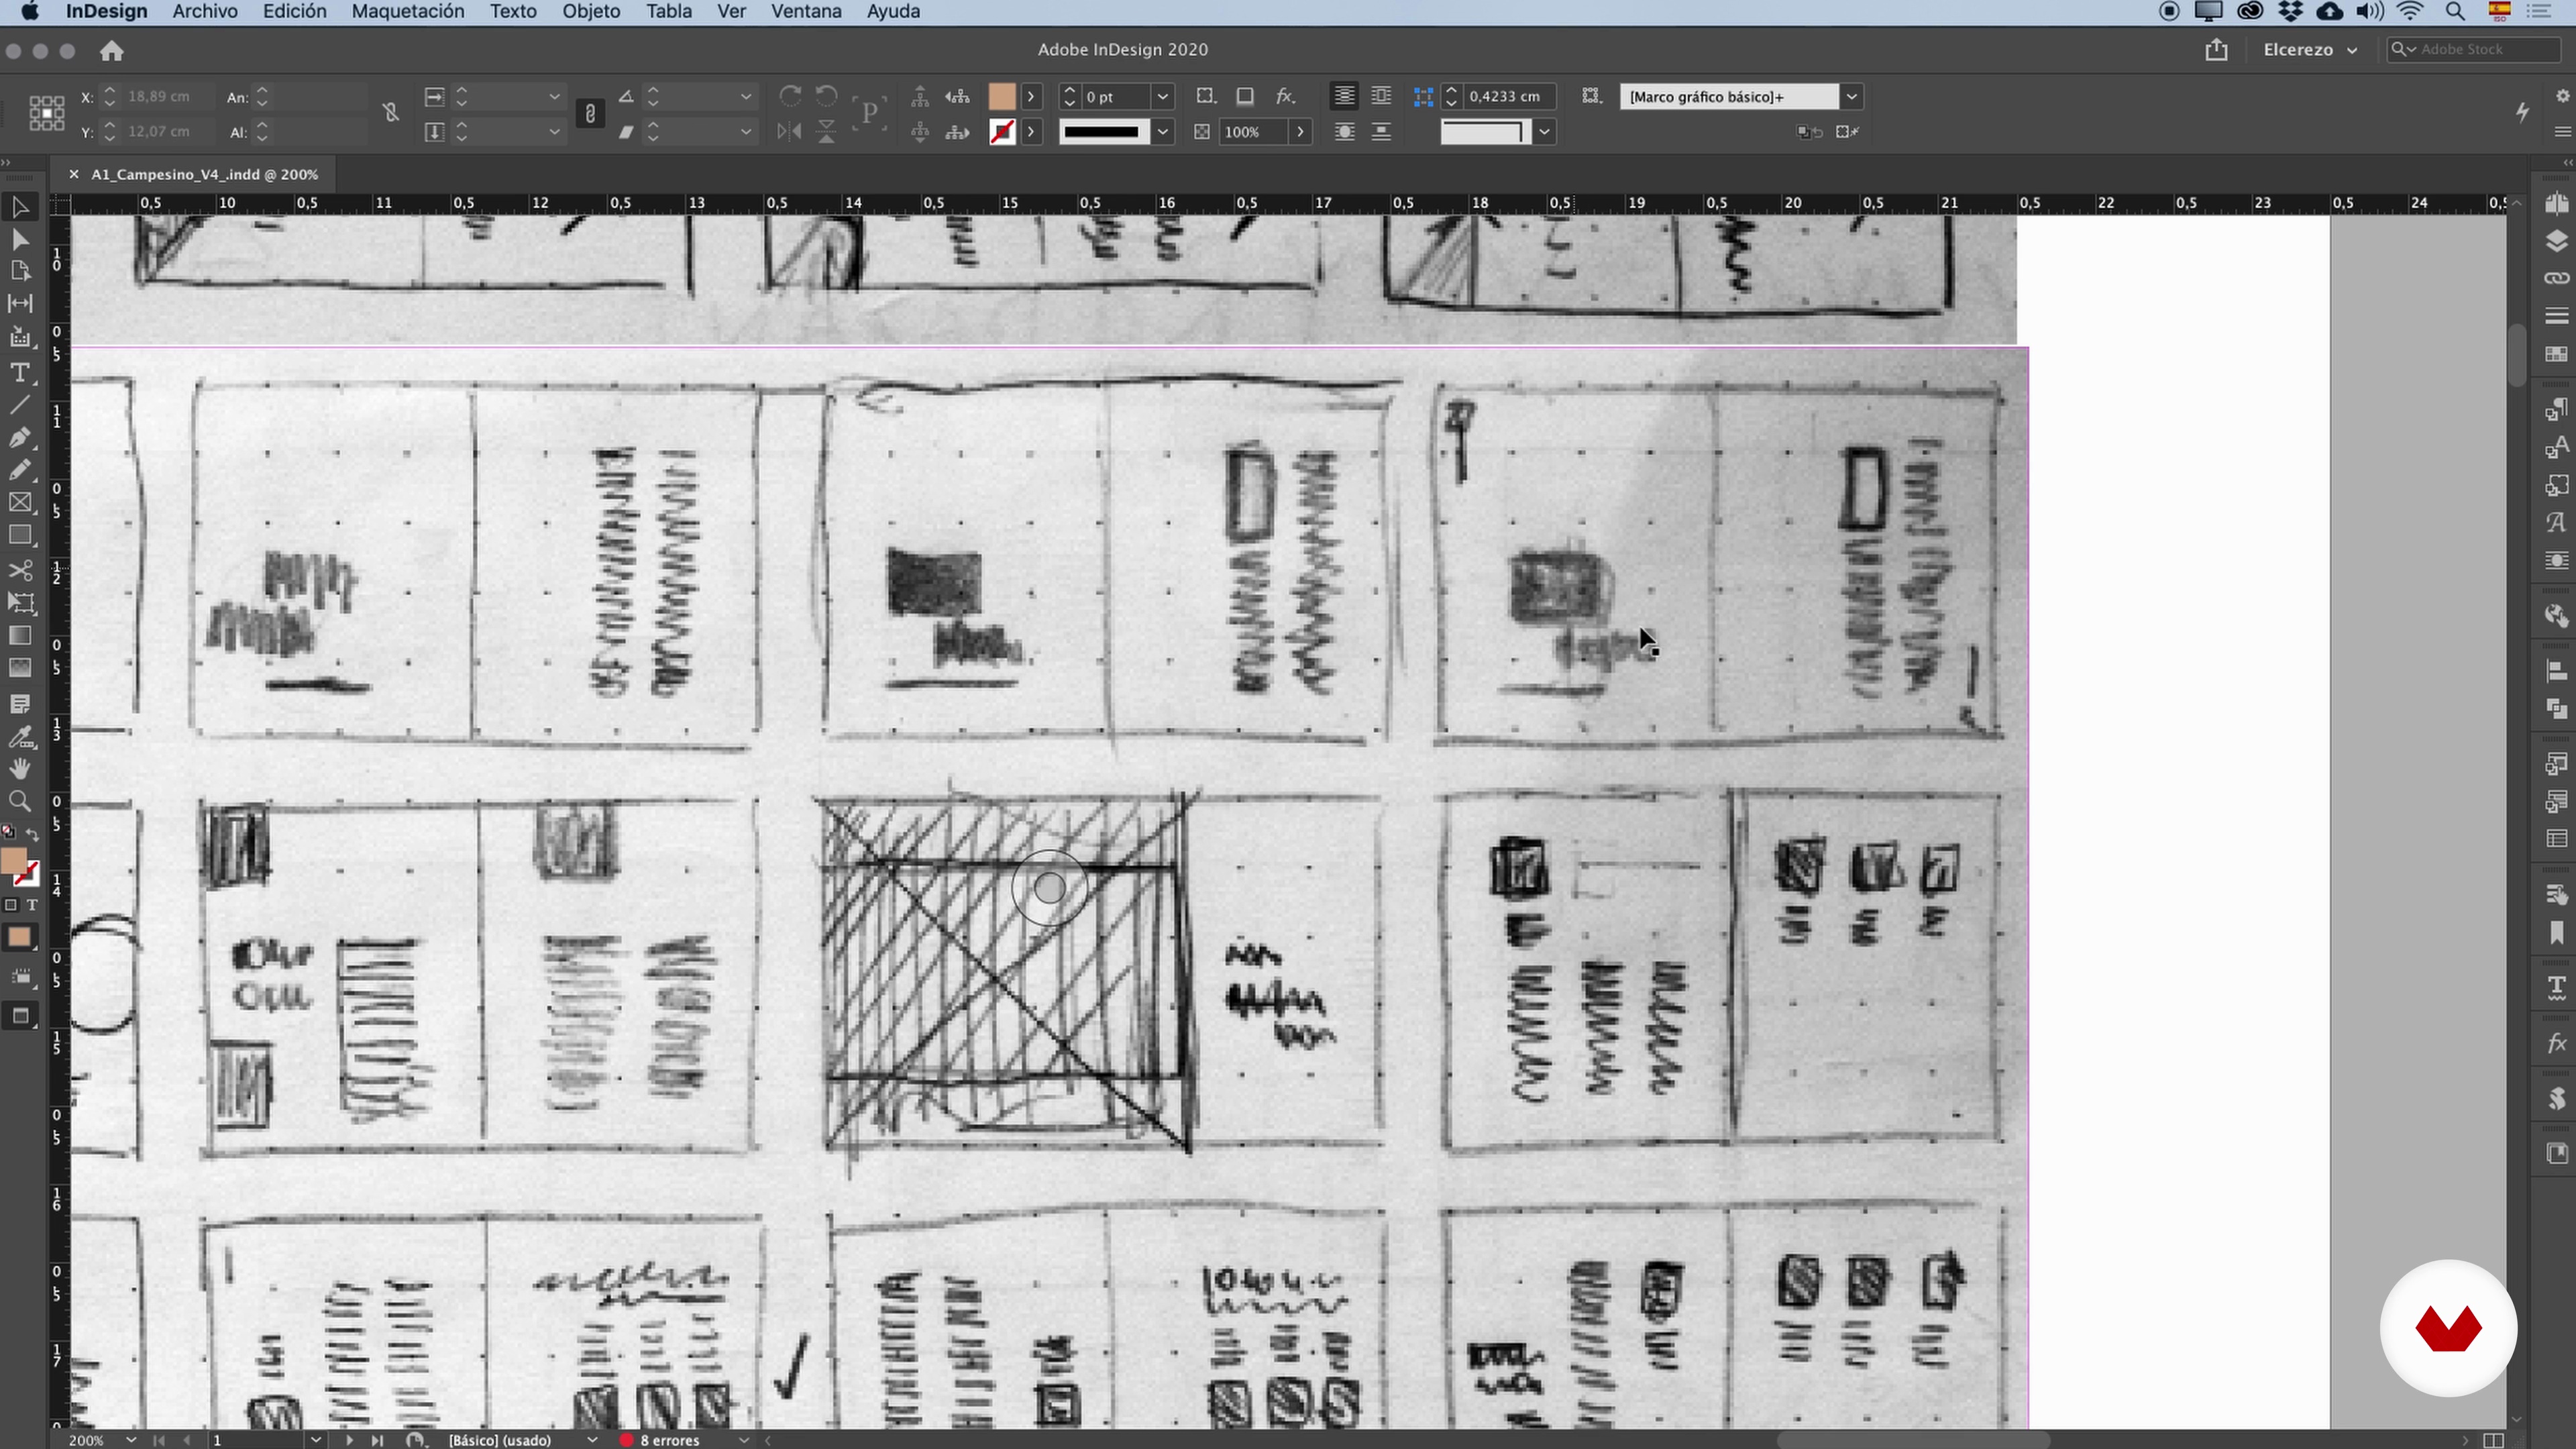Click the Home icon
This screenshot has width=2576, height=1449.
[x=111, y=50]
